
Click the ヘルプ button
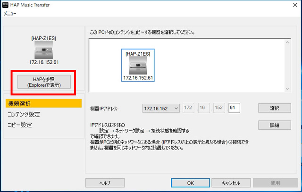tap(105, 183)
